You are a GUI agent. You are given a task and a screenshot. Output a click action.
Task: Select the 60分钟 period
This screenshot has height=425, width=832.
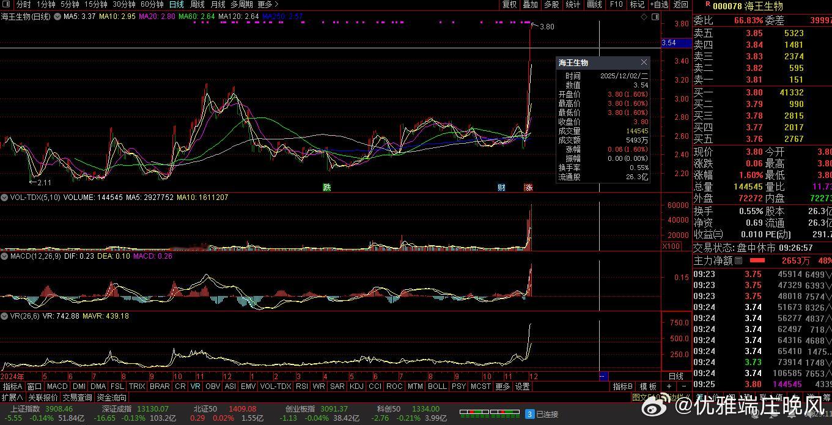pyautogui.click(x=152, y=4)
